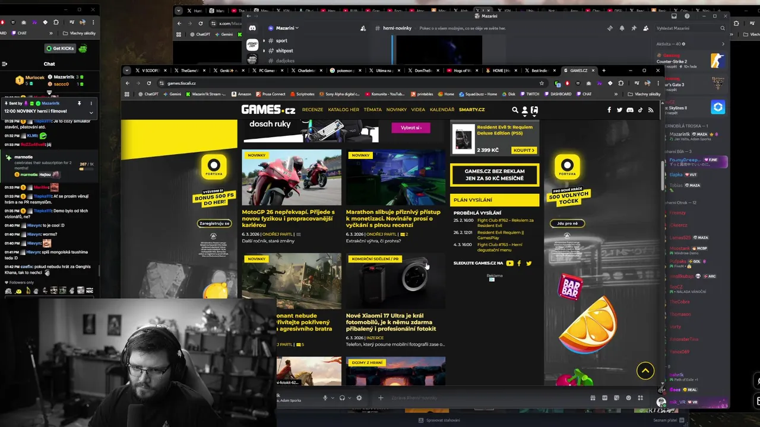Go back in the Games.cz browser window
The image size is (760, 427).
click(127, 83)
